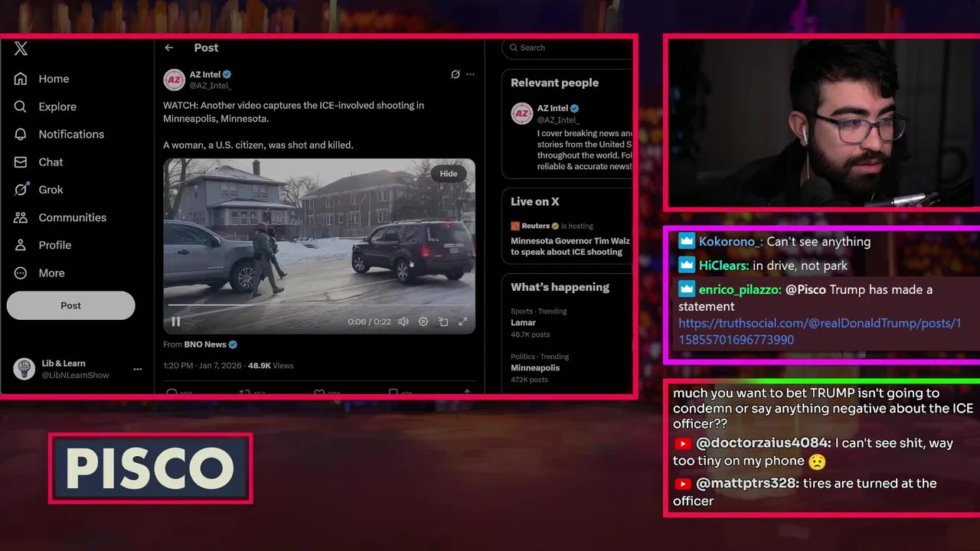980x551 pixels.
Task: Hide the video via Hide button
Action: tap(449, 174)
